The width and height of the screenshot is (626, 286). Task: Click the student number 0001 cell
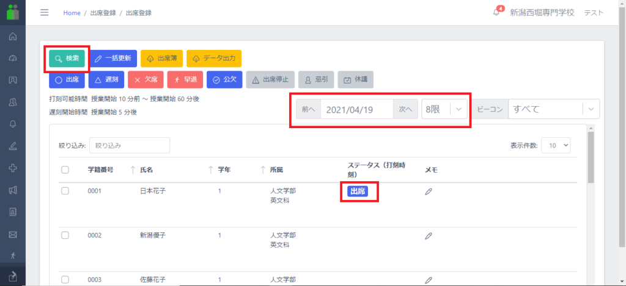[x=95, y=191]
